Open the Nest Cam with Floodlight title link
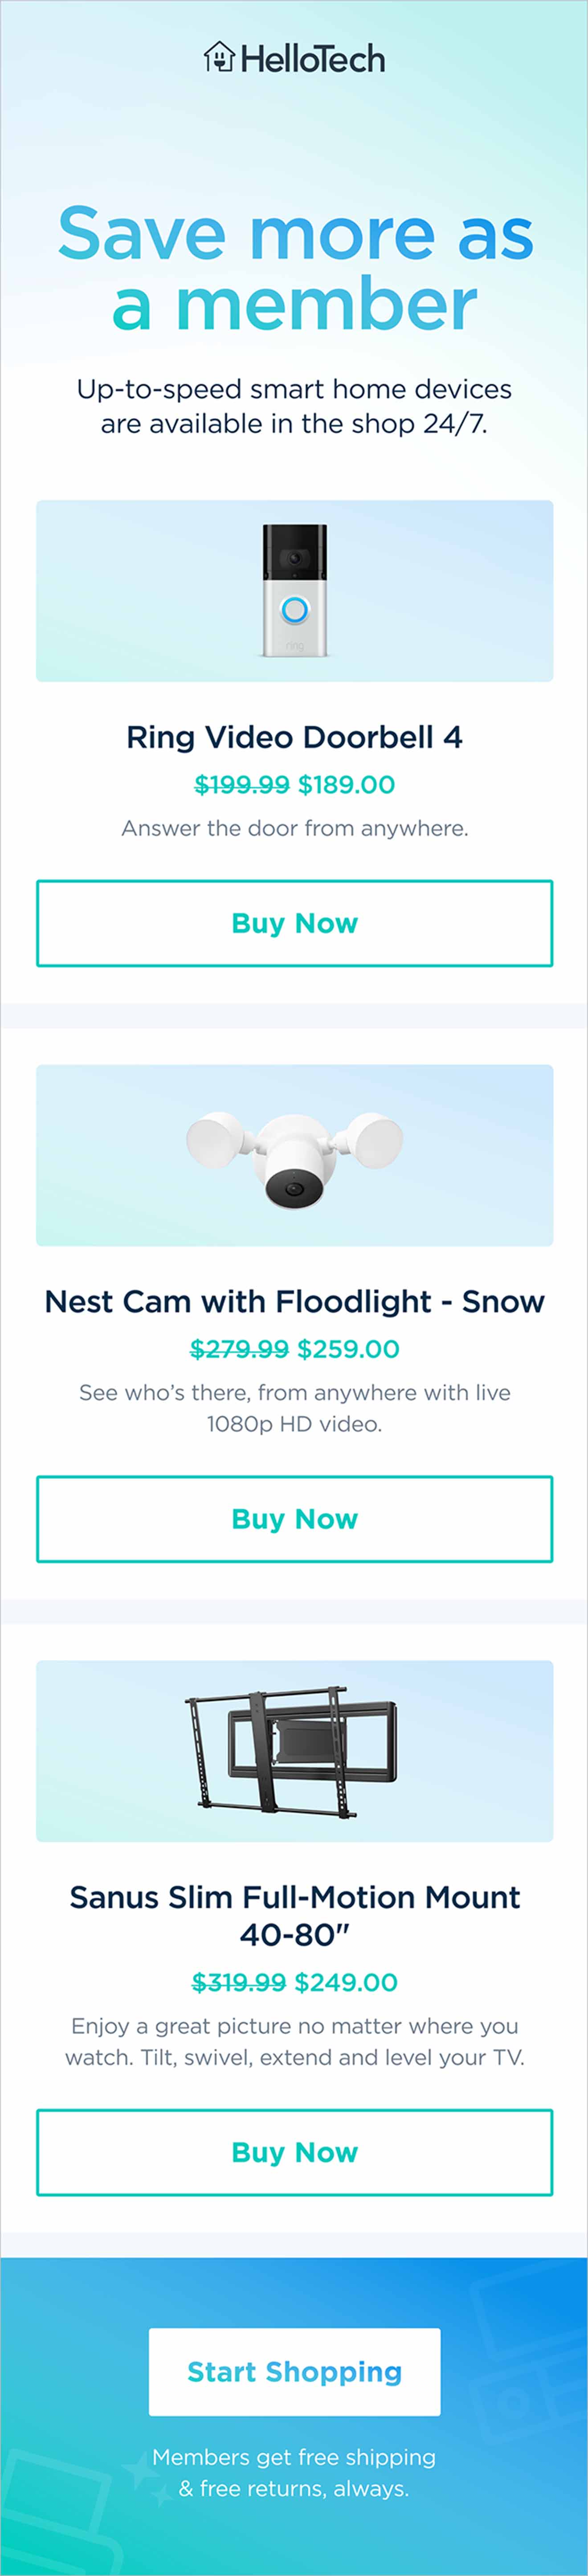 click(294, 1302)
